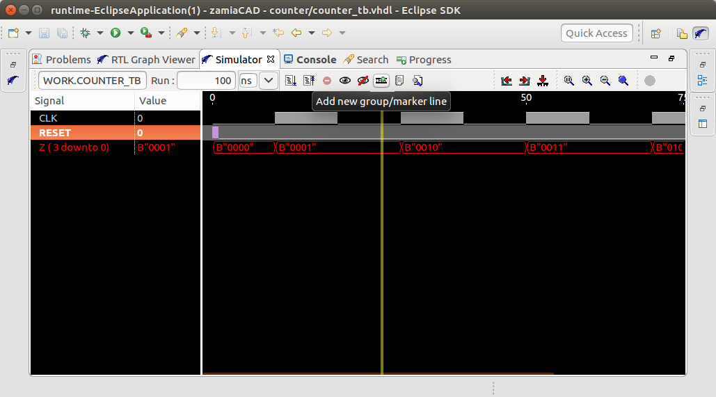716x397 pixels.
Task: Select the zamiaCAD perspective feather icon
Action: 701,33
